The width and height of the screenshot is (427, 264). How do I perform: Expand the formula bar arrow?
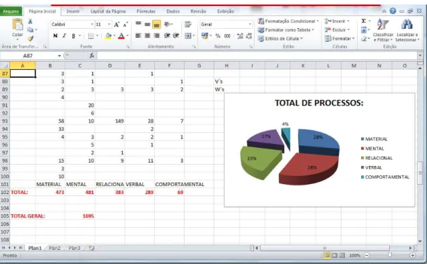[420, 56]
